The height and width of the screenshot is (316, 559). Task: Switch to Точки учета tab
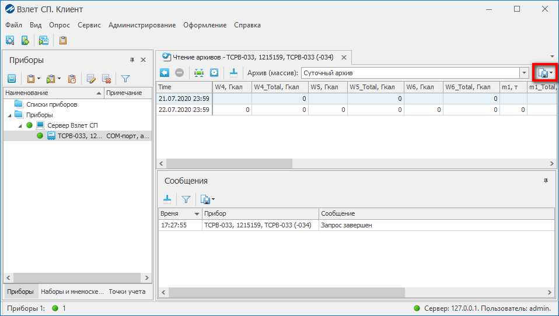click(x=127, y=292)
